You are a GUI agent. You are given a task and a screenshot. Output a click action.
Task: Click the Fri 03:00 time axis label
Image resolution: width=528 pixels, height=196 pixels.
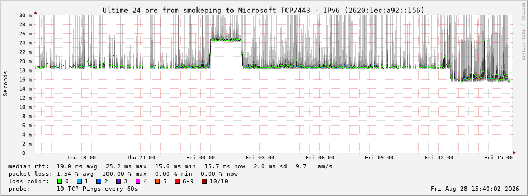point(260,158)
